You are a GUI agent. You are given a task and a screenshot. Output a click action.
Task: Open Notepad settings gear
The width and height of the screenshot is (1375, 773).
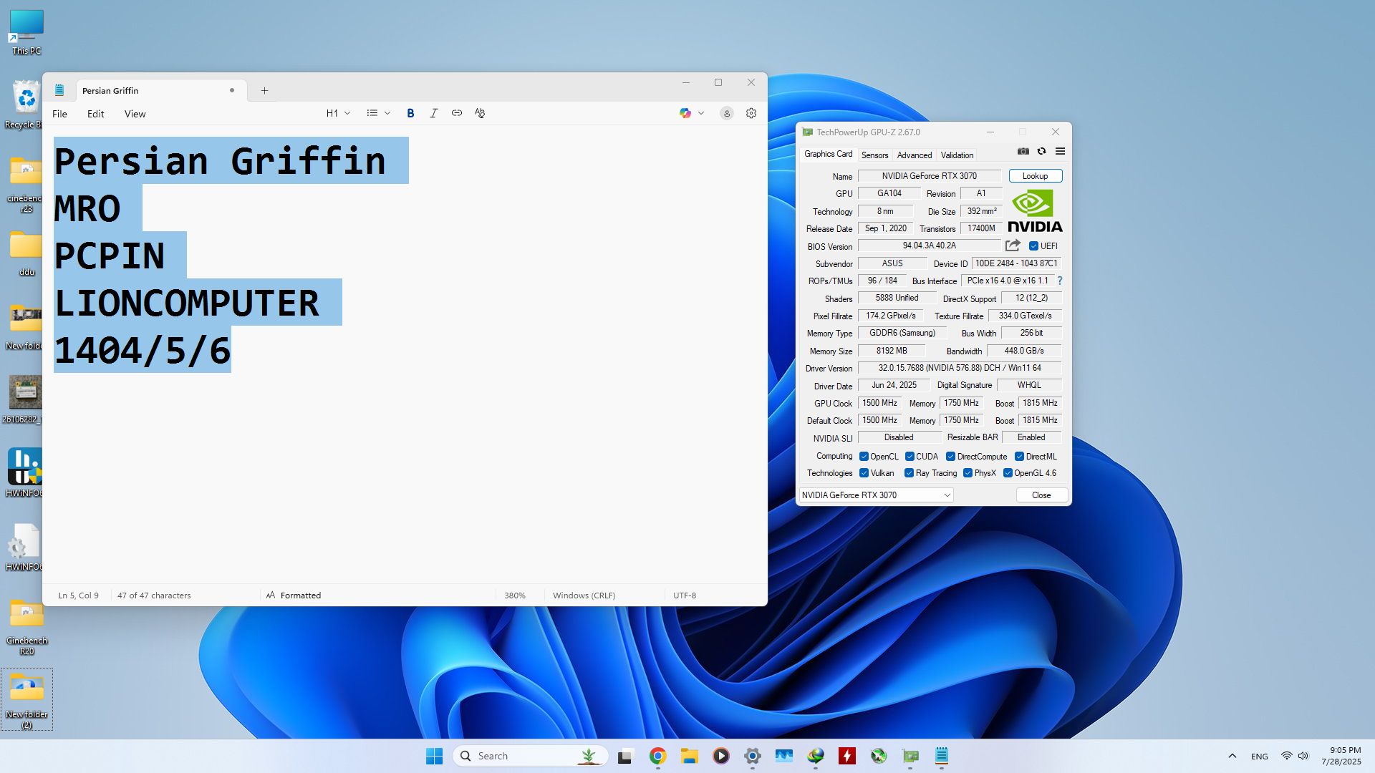click(x=751, y=113)
